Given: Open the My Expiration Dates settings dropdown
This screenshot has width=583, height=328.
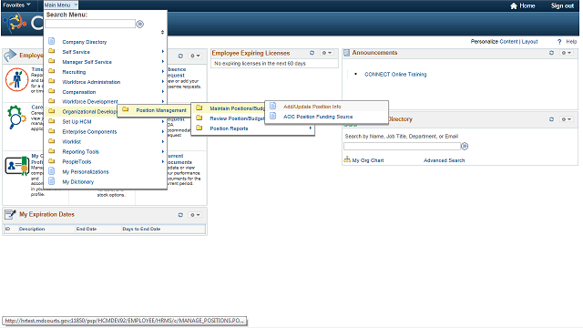Looking at the screenshot, I should [x=195, y=215].
